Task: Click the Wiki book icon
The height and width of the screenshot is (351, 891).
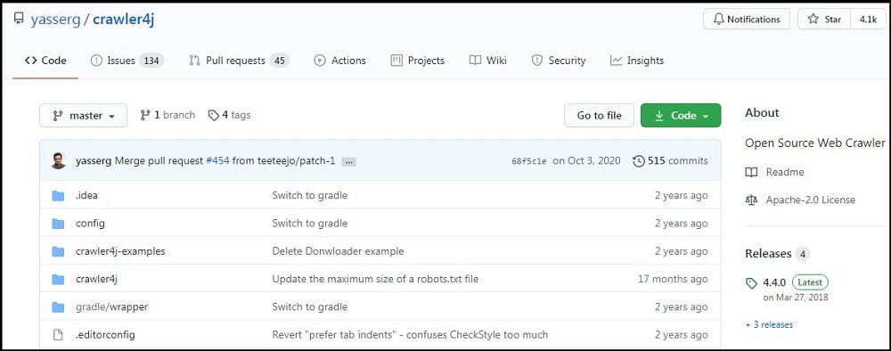Action: pyautogui.click(x=475, y=61)
